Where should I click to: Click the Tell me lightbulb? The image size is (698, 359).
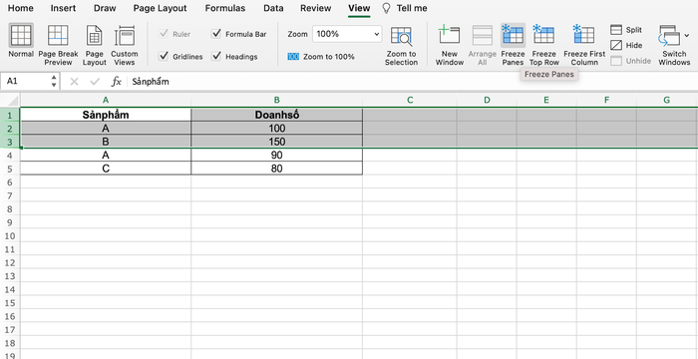(x=387, y=8)
